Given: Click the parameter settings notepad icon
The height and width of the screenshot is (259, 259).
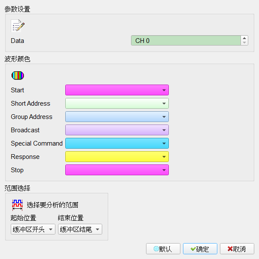Looking at the screenshot, I should pyautogui.click(x=18, y=26).
